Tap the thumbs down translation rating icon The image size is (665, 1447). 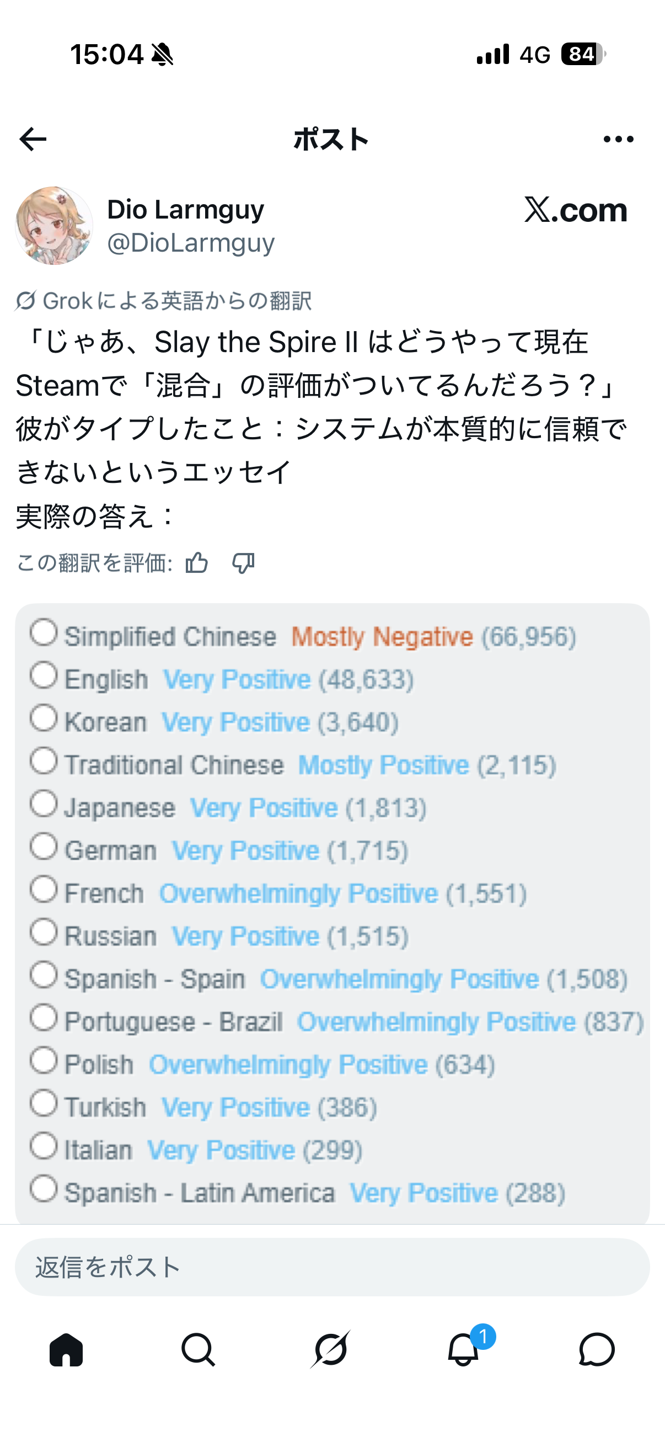tap(244, 562)
